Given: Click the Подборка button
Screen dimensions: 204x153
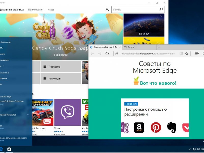Looking at the screenshot, I should coord(61,67).
